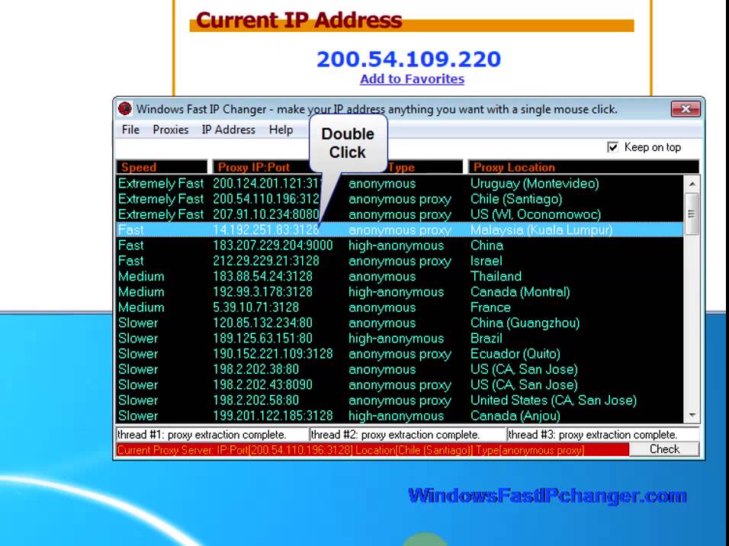
Task: Select the Malaysia (Kuala Lumpur) proxy row
Action: (x=400, y=230)
